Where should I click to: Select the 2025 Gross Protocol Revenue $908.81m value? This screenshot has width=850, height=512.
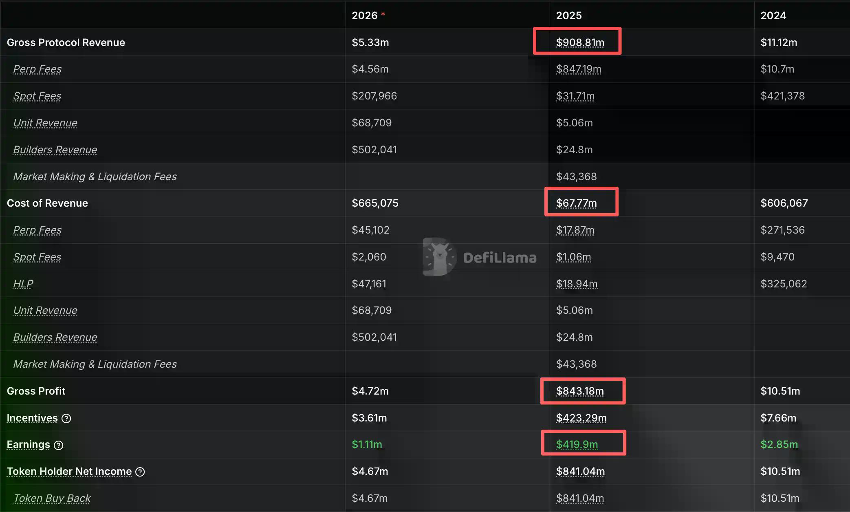click(580, 42)
